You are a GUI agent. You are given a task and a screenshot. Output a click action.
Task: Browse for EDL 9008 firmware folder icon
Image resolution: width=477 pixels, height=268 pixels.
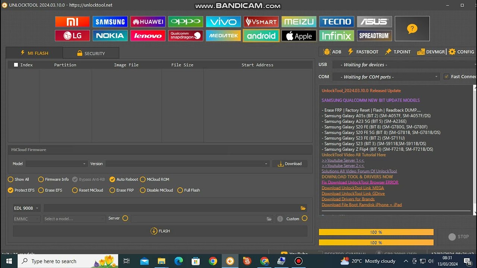point(303,208)
